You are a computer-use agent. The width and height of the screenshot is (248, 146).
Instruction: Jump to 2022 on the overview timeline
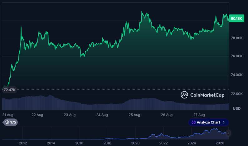click(163, 143)
